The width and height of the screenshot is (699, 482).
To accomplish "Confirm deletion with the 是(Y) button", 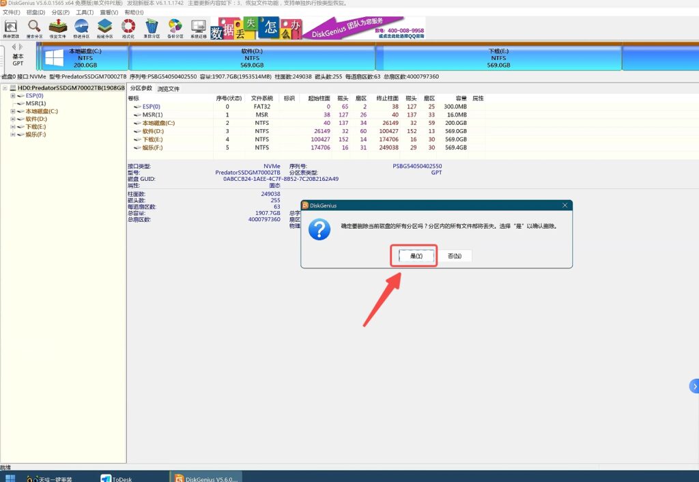I will point(416,256).
